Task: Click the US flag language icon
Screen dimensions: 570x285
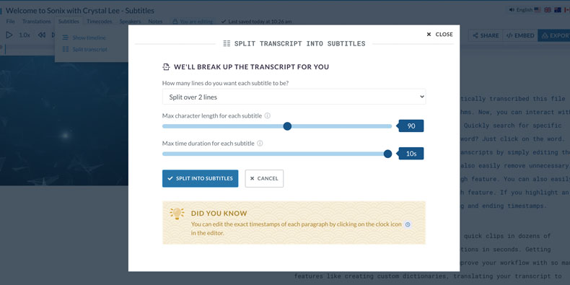Action: pos(538,10)
